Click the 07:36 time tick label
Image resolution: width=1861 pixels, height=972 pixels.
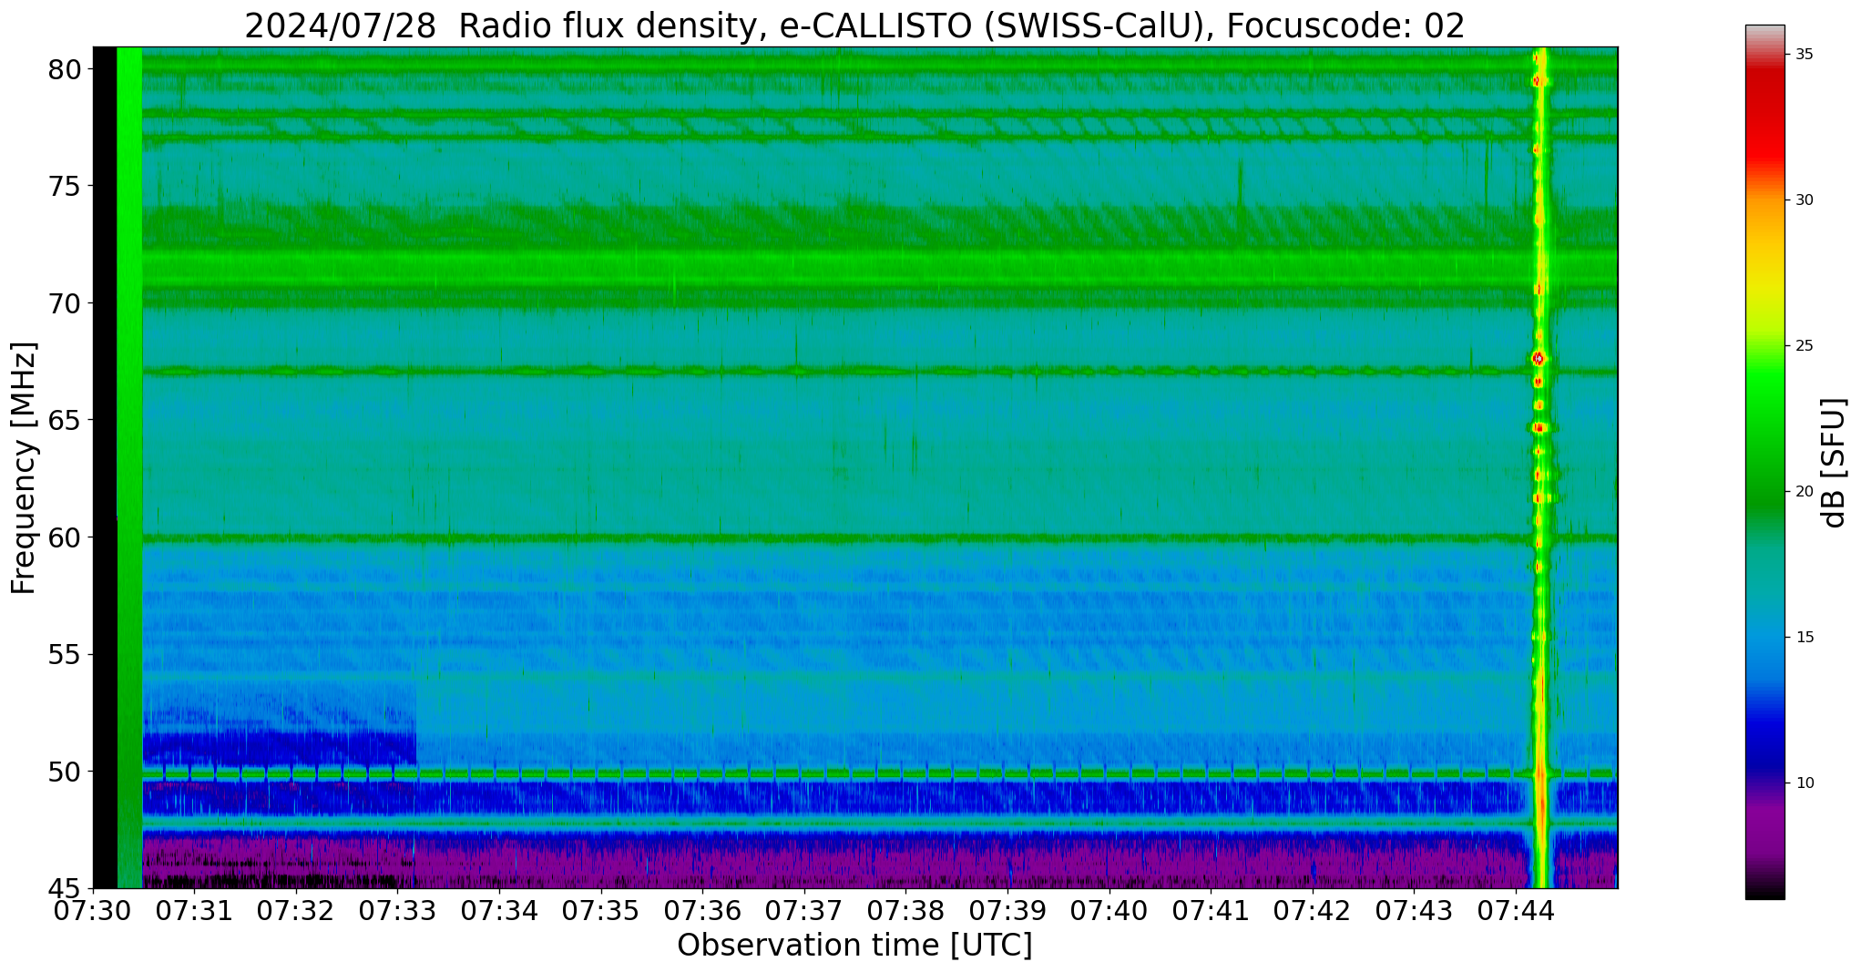(x=702, y=911)
